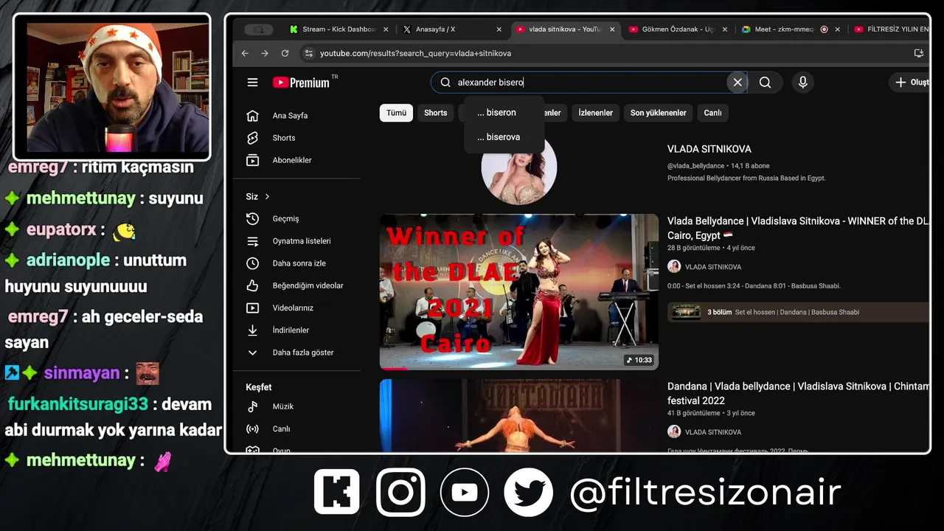Image resolution: width=944 pixels, height=531 pixels.
Task: Select the İzlenenler filter chip
Action: 595,113
